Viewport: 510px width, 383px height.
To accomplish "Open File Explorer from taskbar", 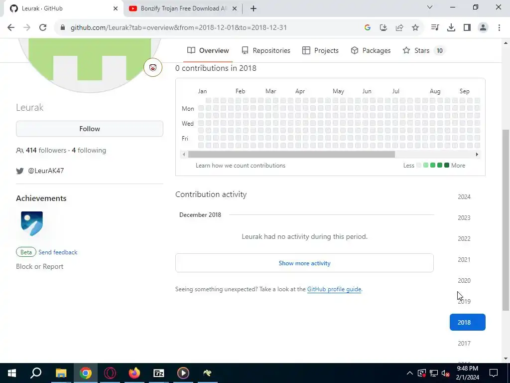I will coord(61,373).
